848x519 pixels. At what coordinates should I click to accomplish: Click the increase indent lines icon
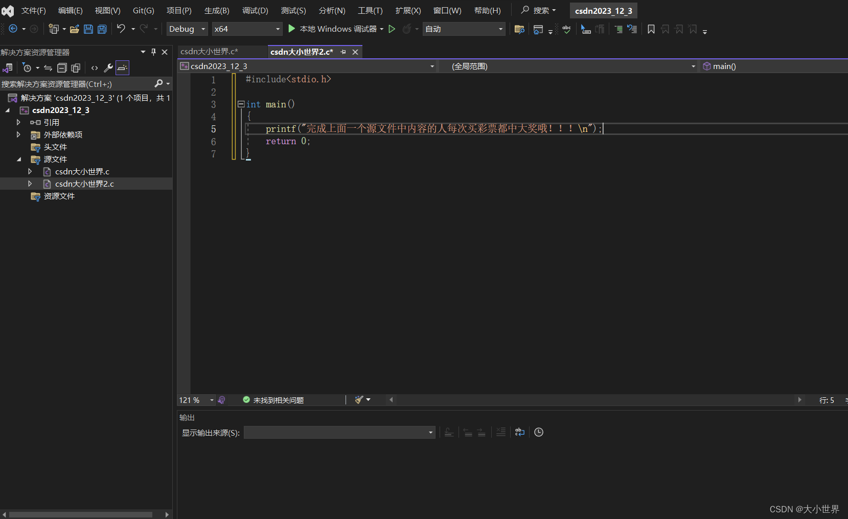[618, 29]
